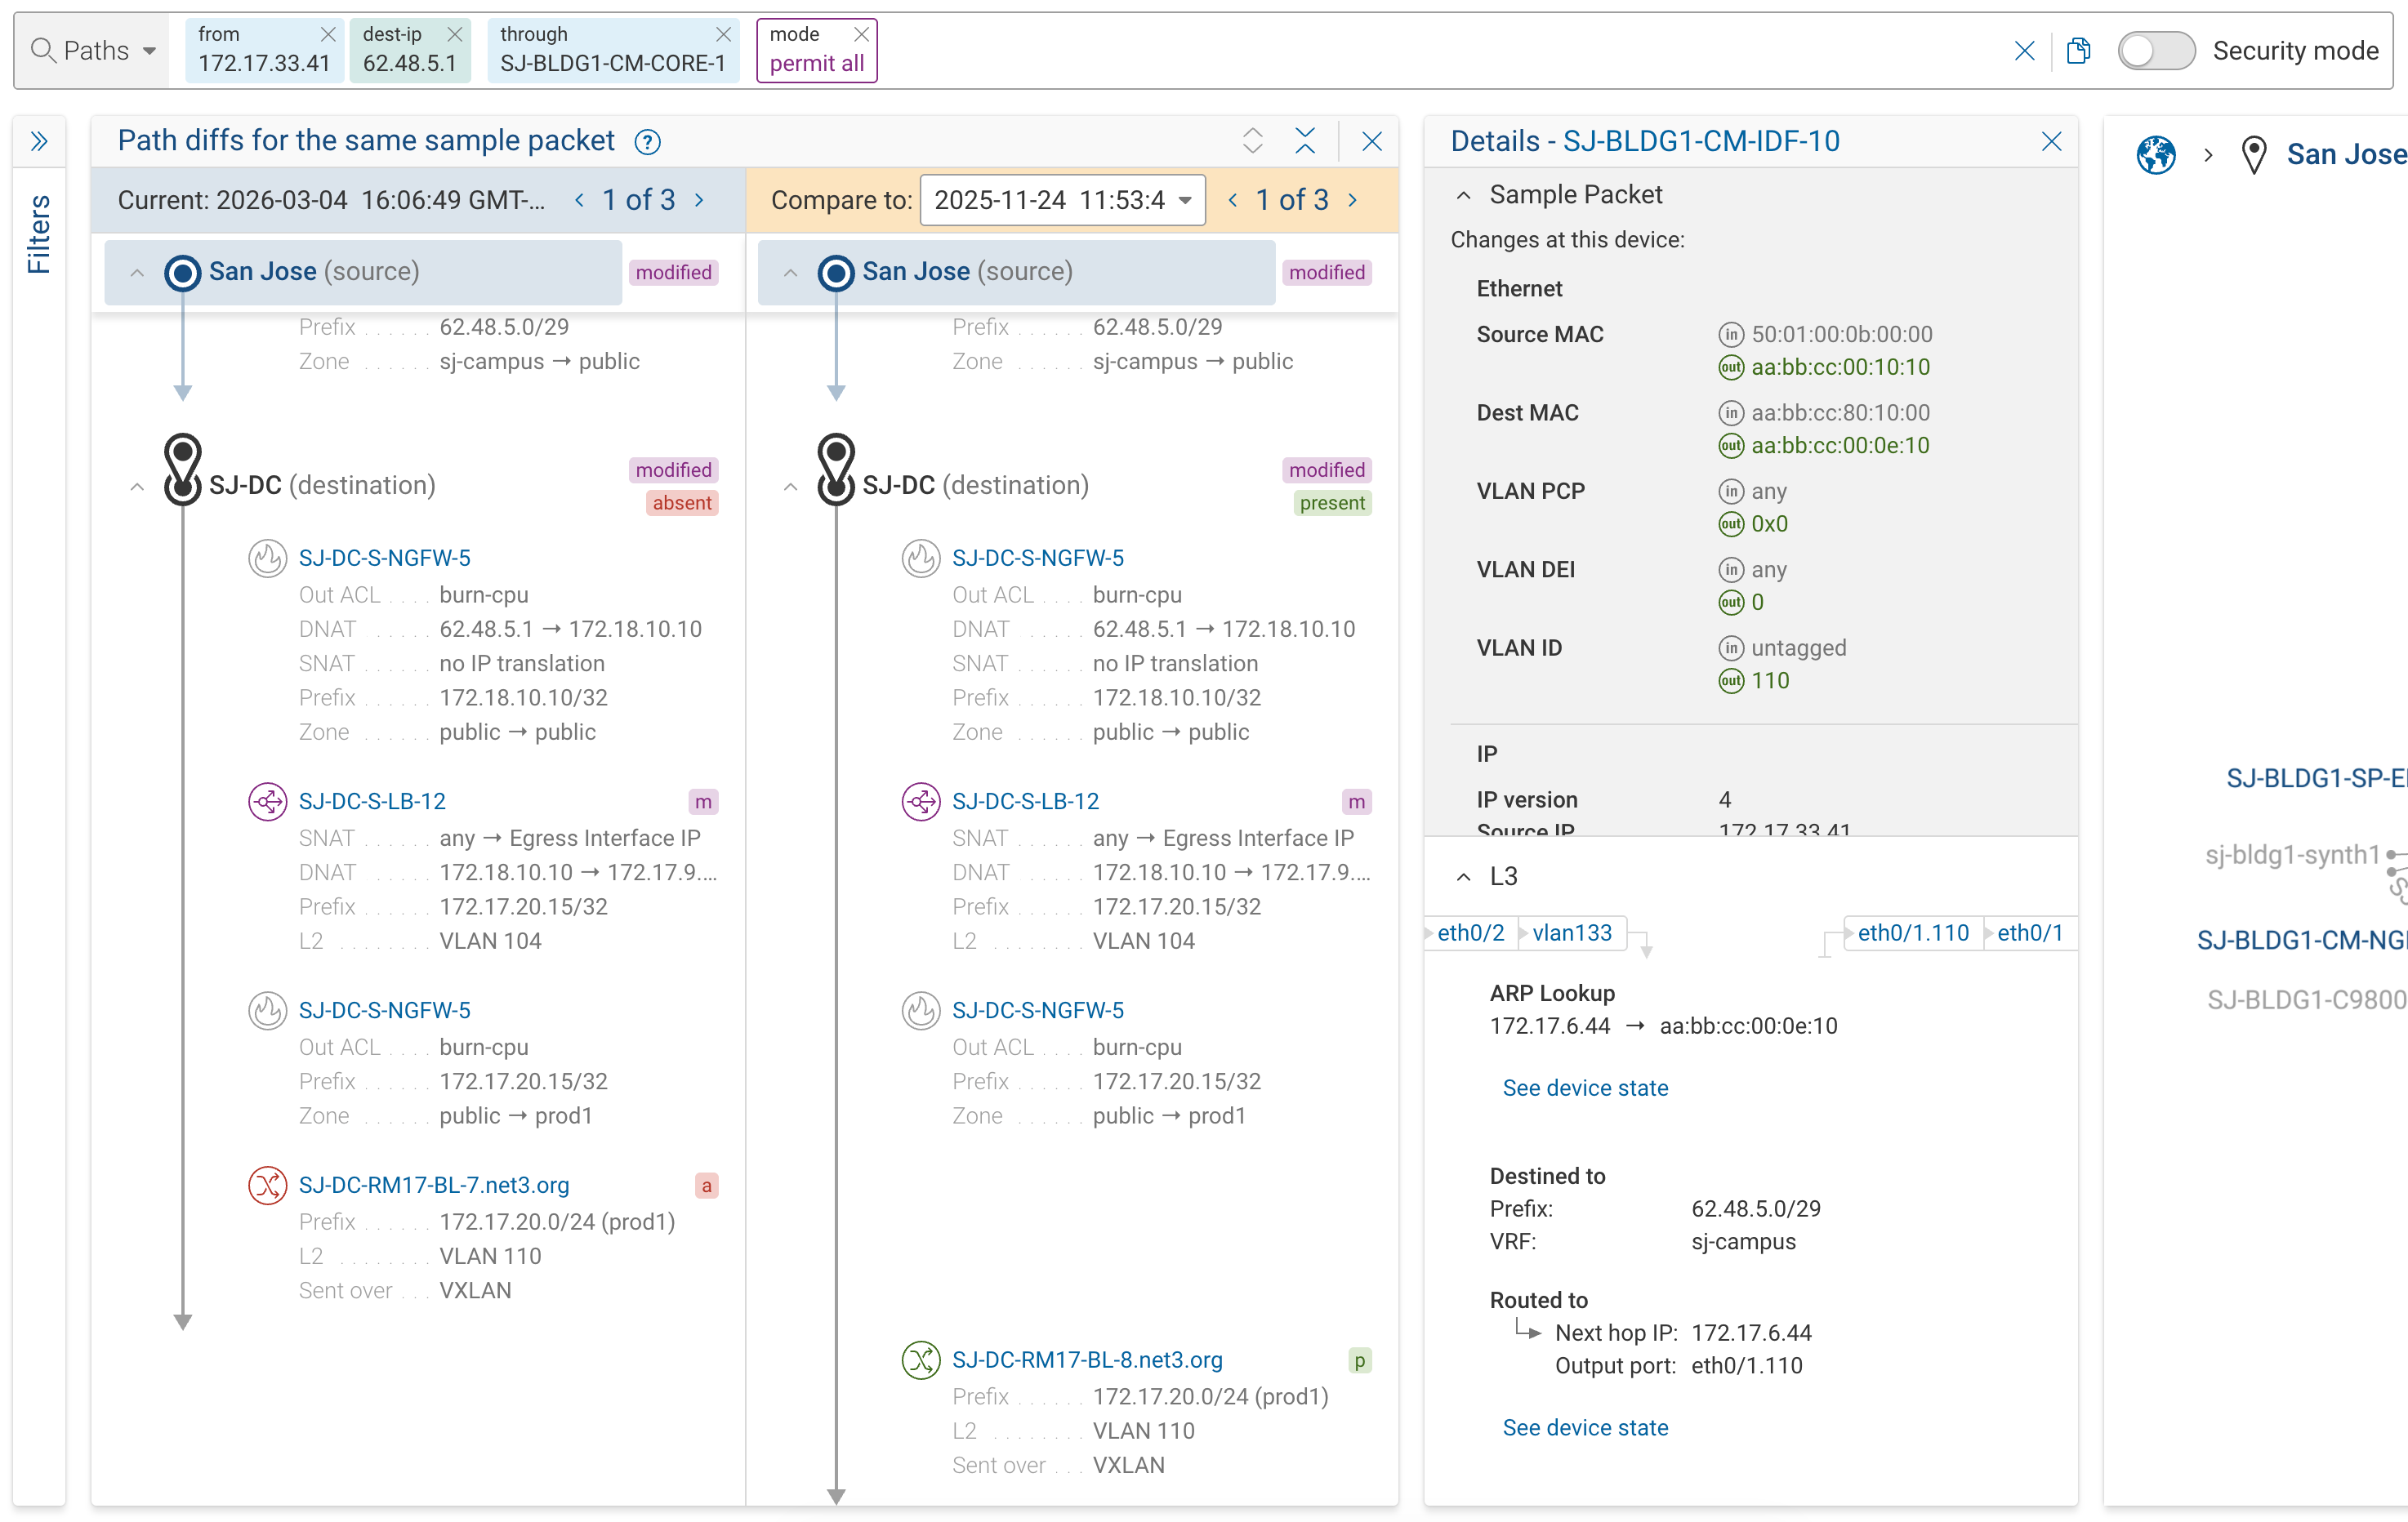Viewport: 2408px width, 1522px height.
Task: Click load balancer icon for SJ-DC-S-LB-12 in current path
Action: click(x=267, y=802)
